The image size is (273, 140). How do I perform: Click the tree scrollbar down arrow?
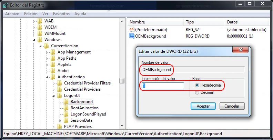122,126
